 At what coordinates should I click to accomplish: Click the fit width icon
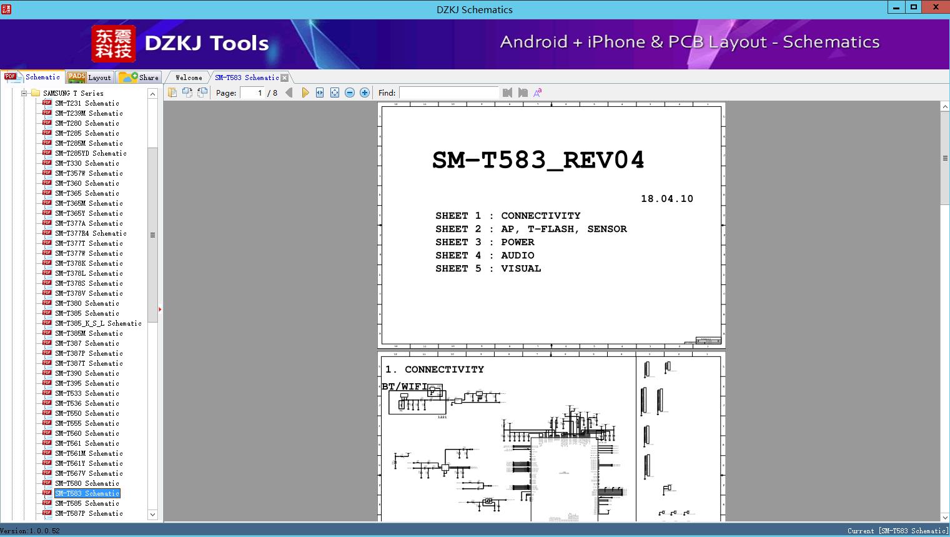pyautogui.click(x=320, y=93)
